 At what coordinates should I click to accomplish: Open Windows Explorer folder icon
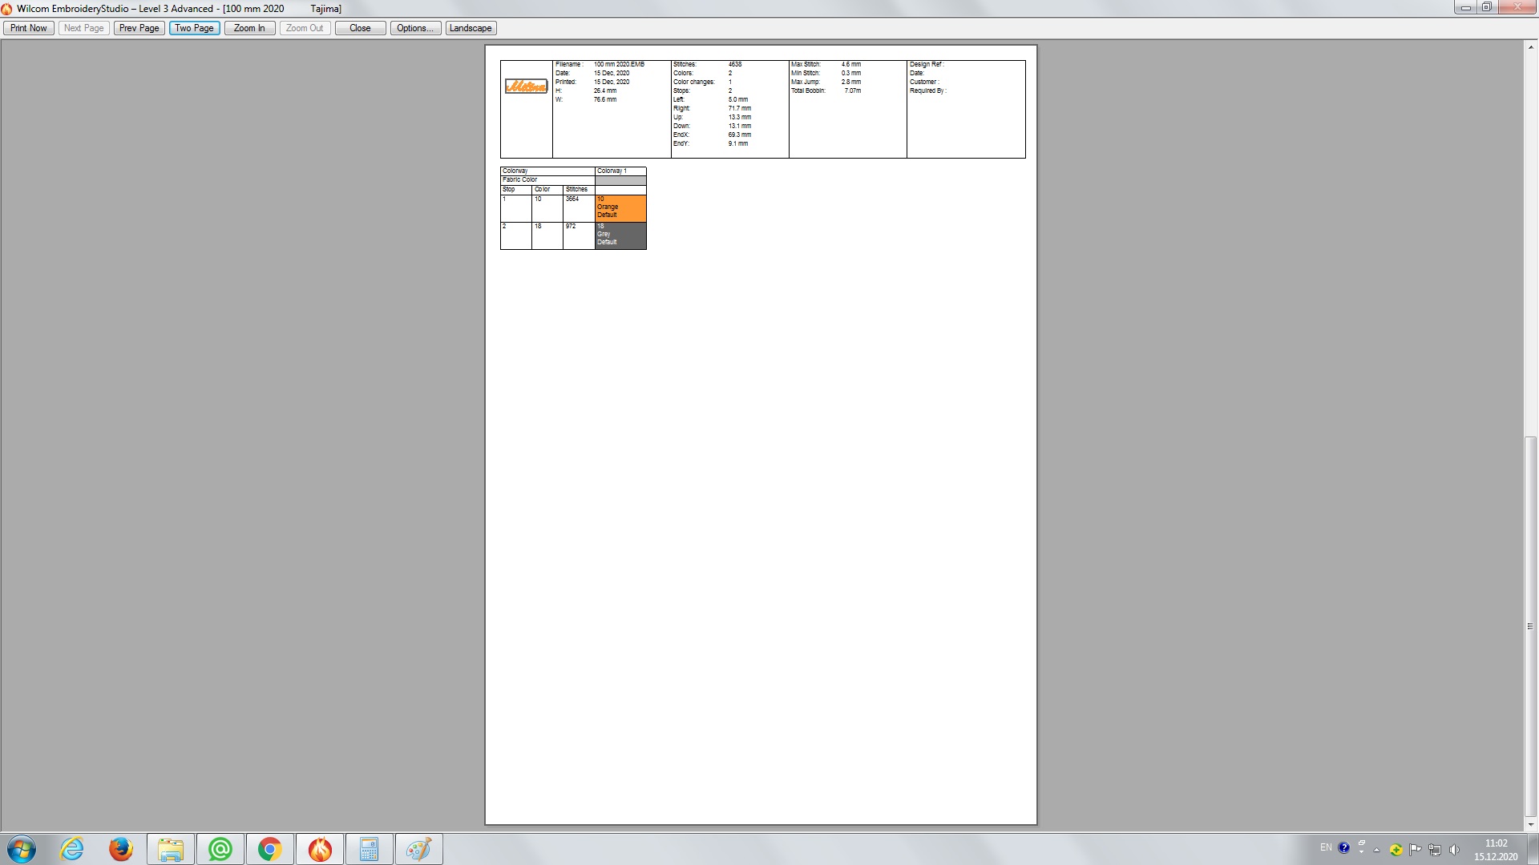[x=170, y=849]
